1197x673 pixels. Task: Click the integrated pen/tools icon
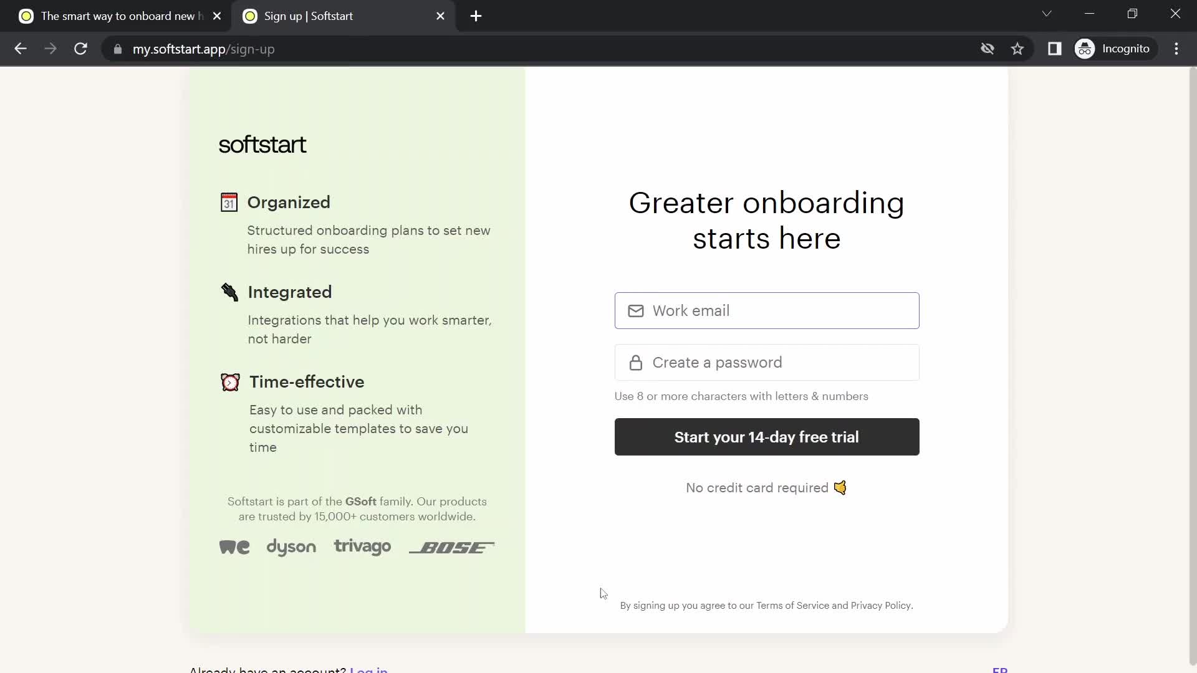[229, 292]
